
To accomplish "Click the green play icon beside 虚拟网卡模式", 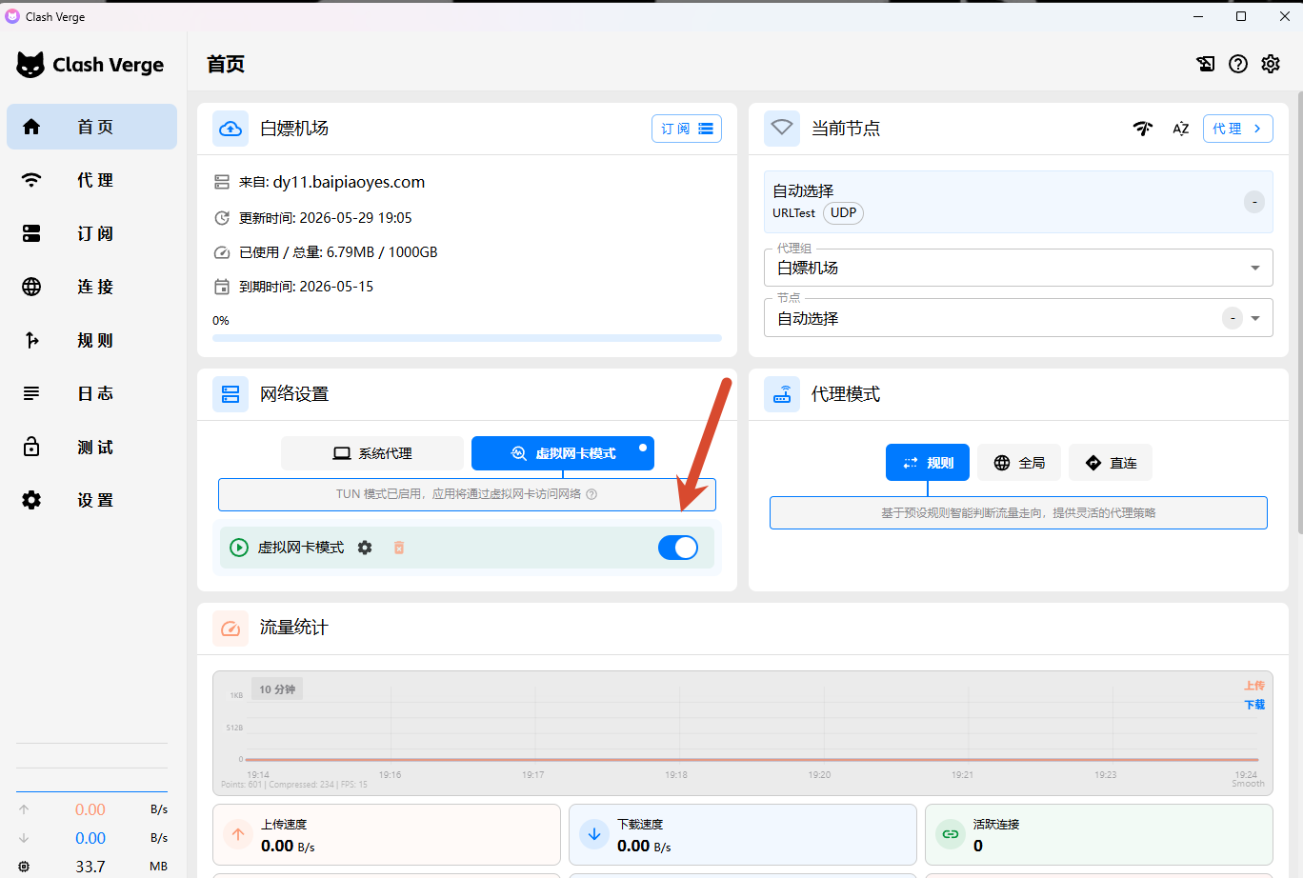I will [x=239, y=548].
